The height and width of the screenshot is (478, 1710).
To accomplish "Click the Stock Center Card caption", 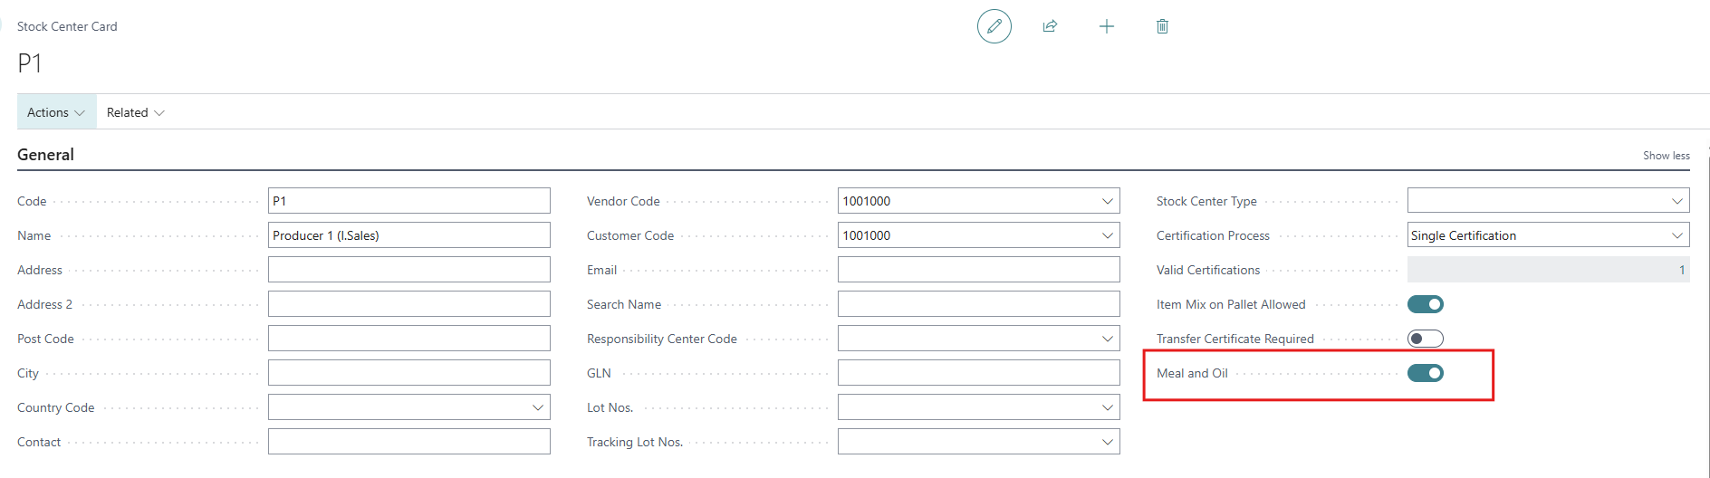I will pos(67,26).
